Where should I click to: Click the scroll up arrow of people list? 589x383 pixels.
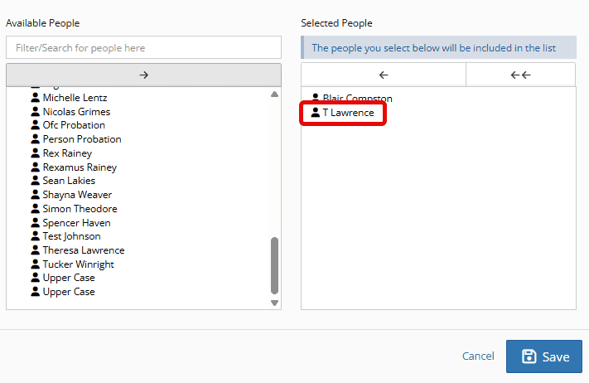tap(275, 95)
